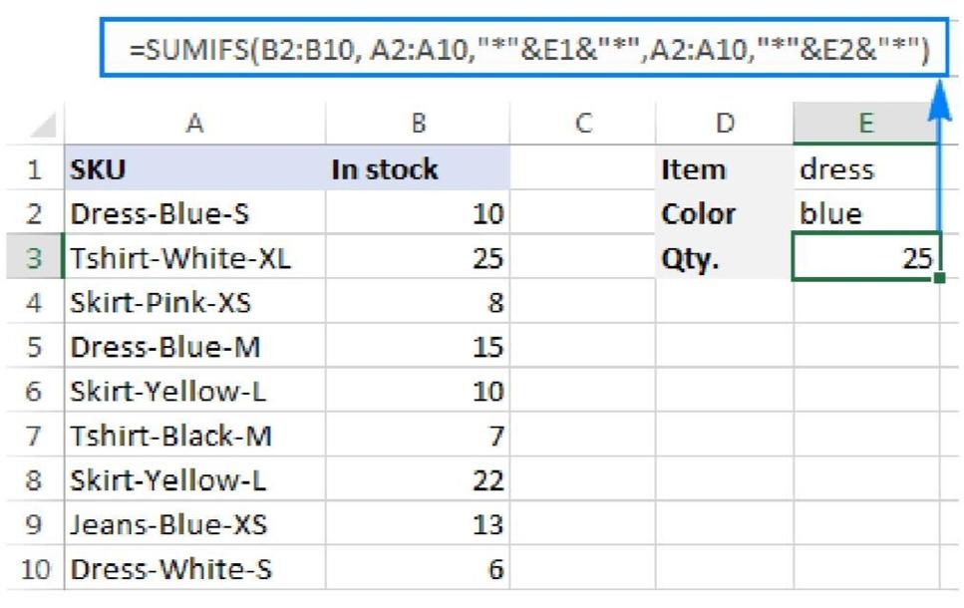Select column header A
964x608 pixels.
point(195,125)
